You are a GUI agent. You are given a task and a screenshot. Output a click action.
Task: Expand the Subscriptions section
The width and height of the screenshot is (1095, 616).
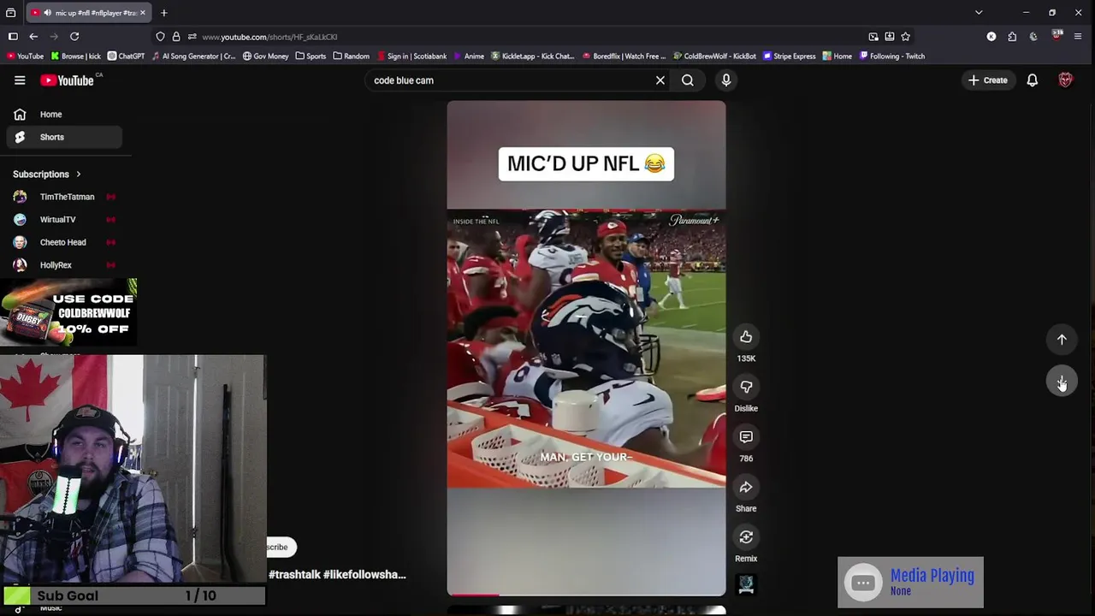(x=47, y=175)
